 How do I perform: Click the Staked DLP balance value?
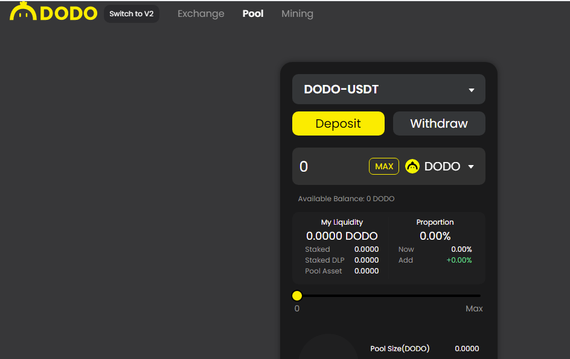367,260
